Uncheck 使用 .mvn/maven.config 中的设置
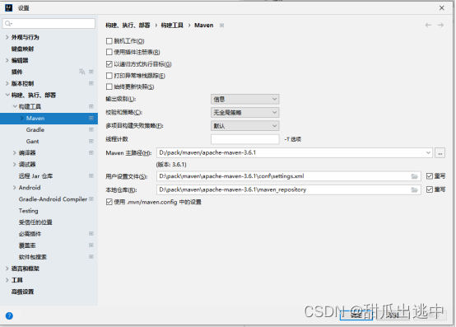456x327 pixels. (x=109, y=202)
